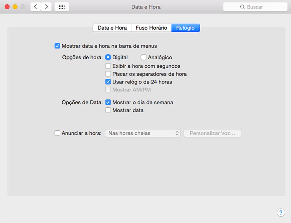Switch to the Fuso Horário tab

(x=151, y=28)
